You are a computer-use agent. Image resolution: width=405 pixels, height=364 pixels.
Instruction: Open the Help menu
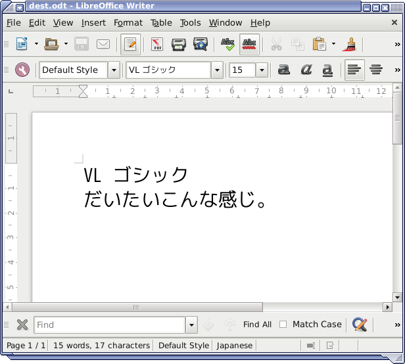tap(260, 23)
